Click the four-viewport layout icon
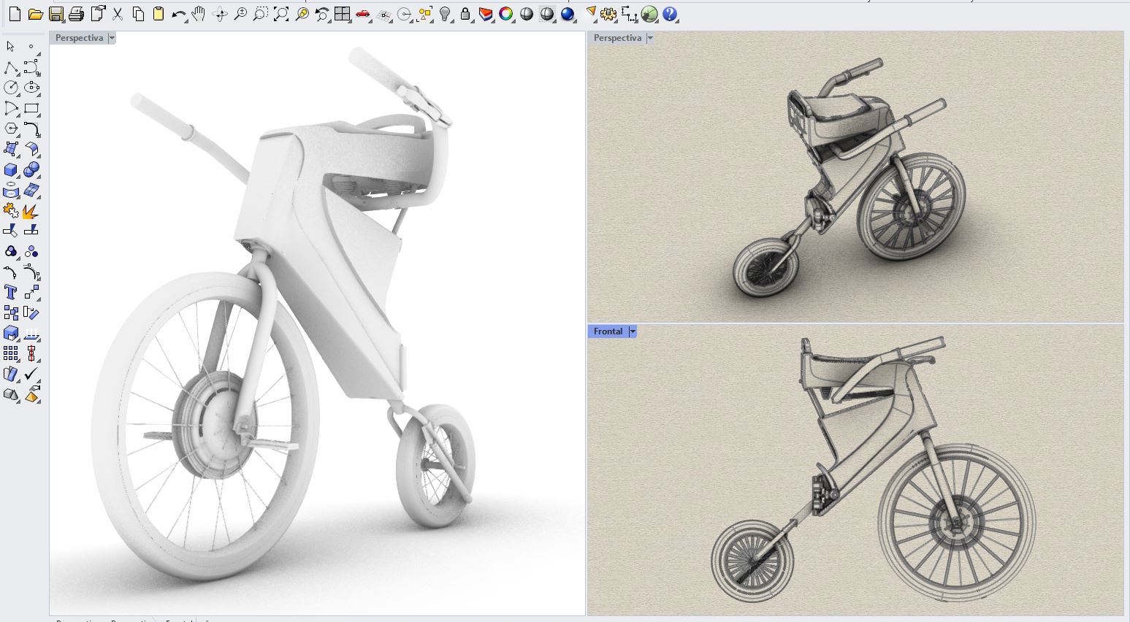 point(342,14)
